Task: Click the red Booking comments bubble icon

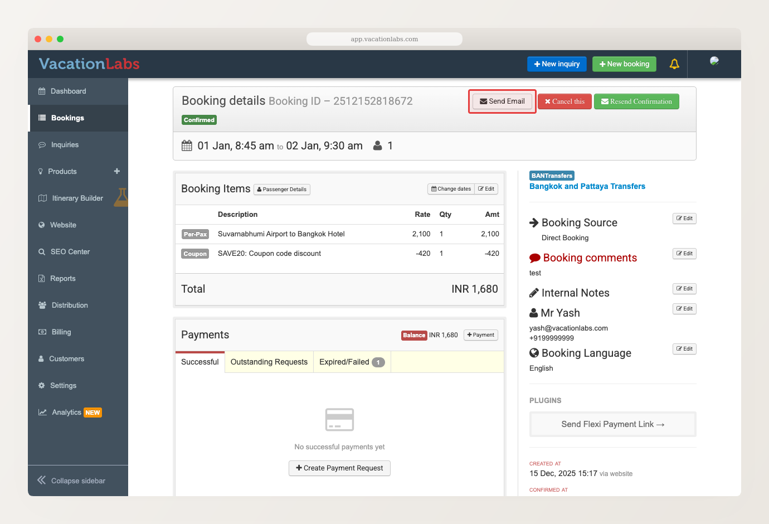Action: coord(535,258)
